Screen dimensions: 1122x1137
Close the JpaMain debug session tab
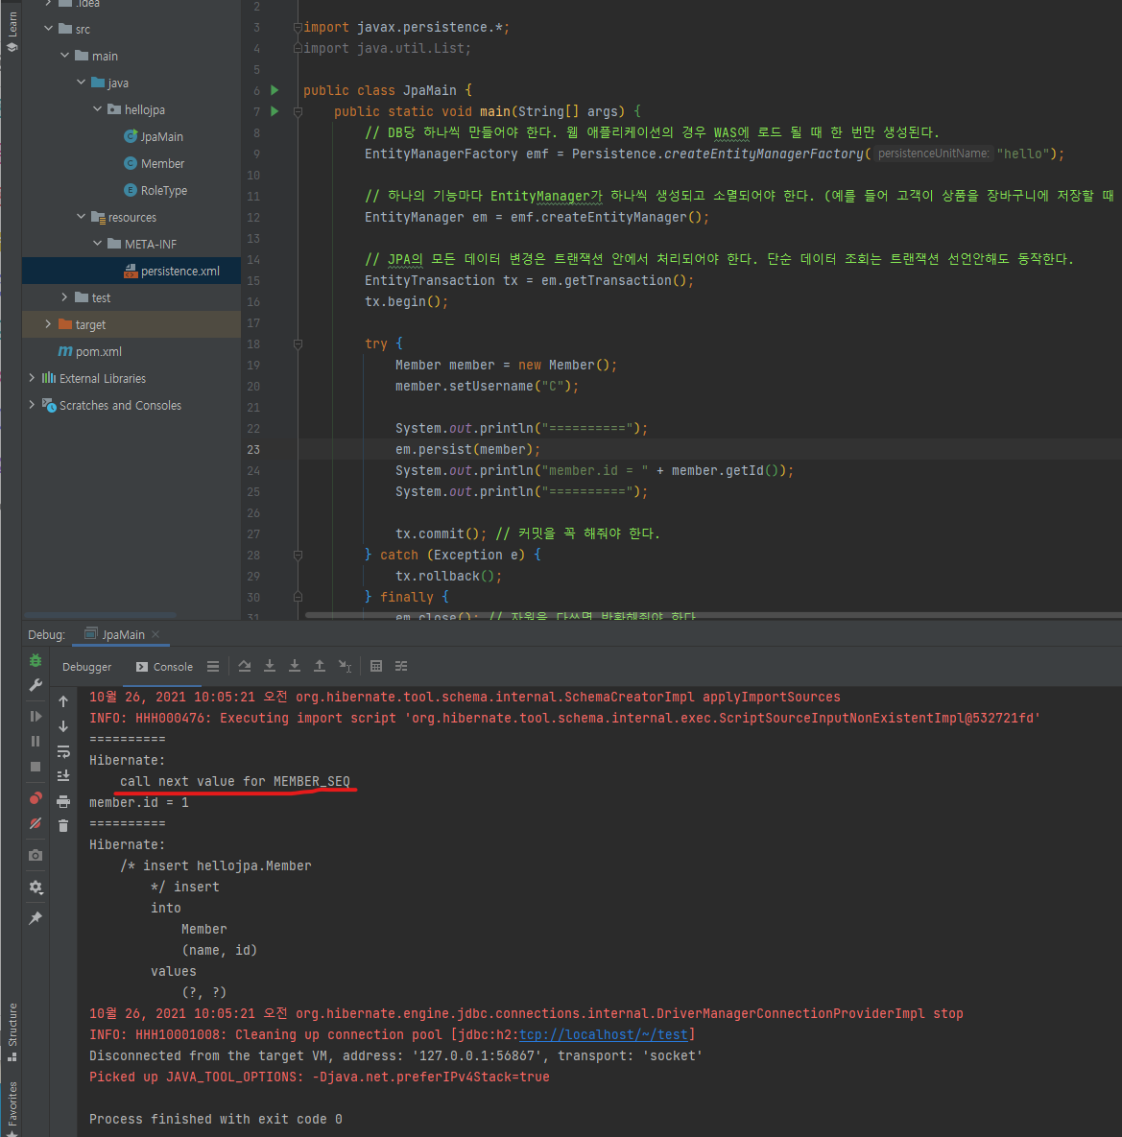point(155,634)
